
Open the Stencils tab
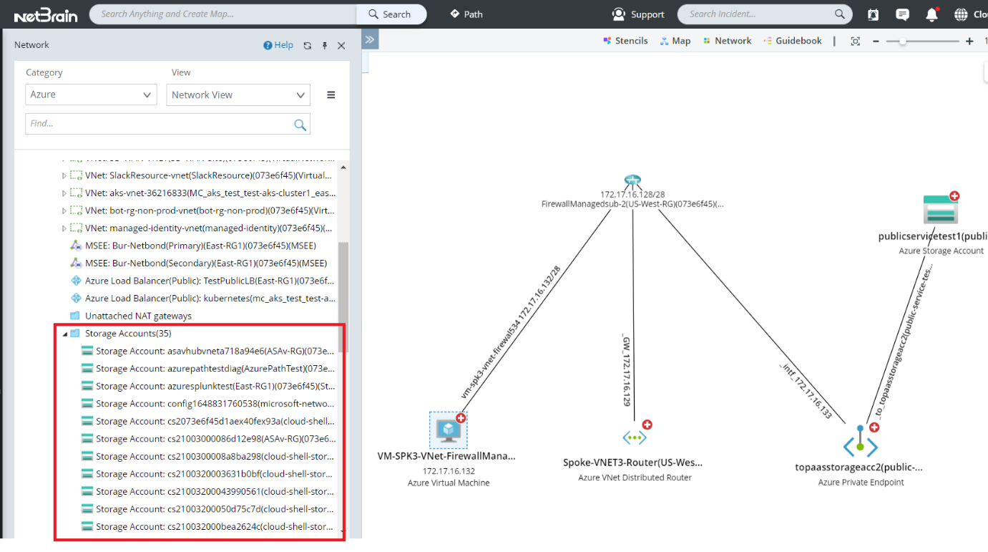click(x=625, y=41)
